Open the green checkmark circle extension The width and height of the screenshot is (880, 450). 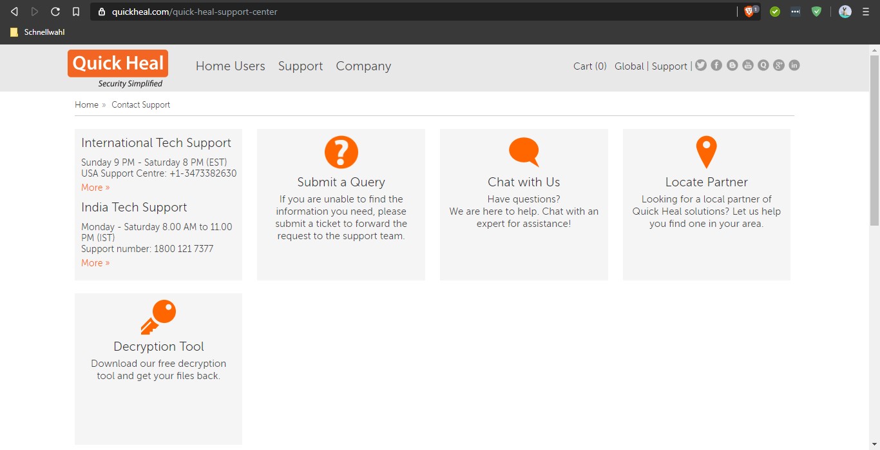[775, 12]
